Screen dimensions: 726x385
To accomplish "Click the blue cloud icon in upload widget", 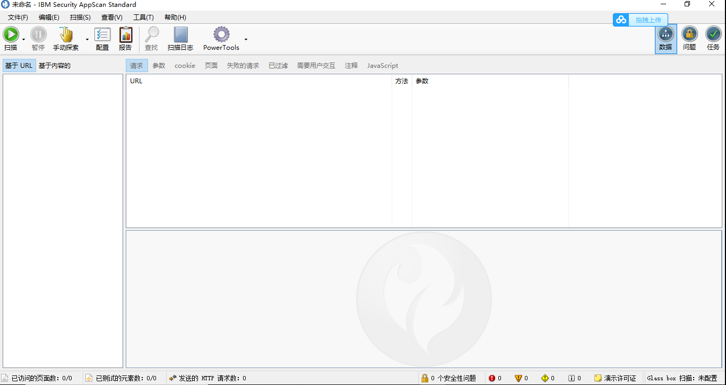I will 621,20.
